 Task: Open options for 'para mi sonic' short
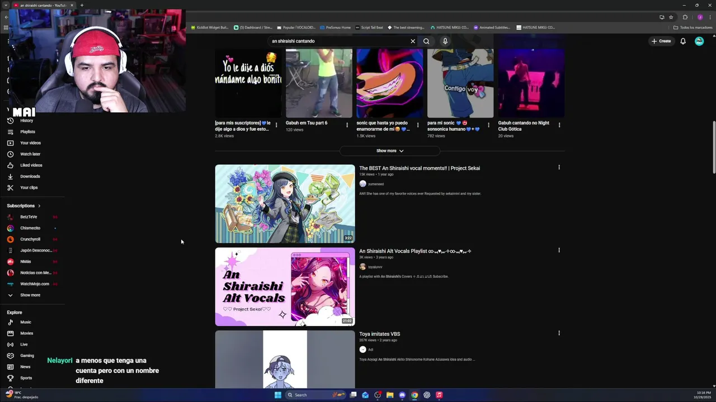coord(489,125)
